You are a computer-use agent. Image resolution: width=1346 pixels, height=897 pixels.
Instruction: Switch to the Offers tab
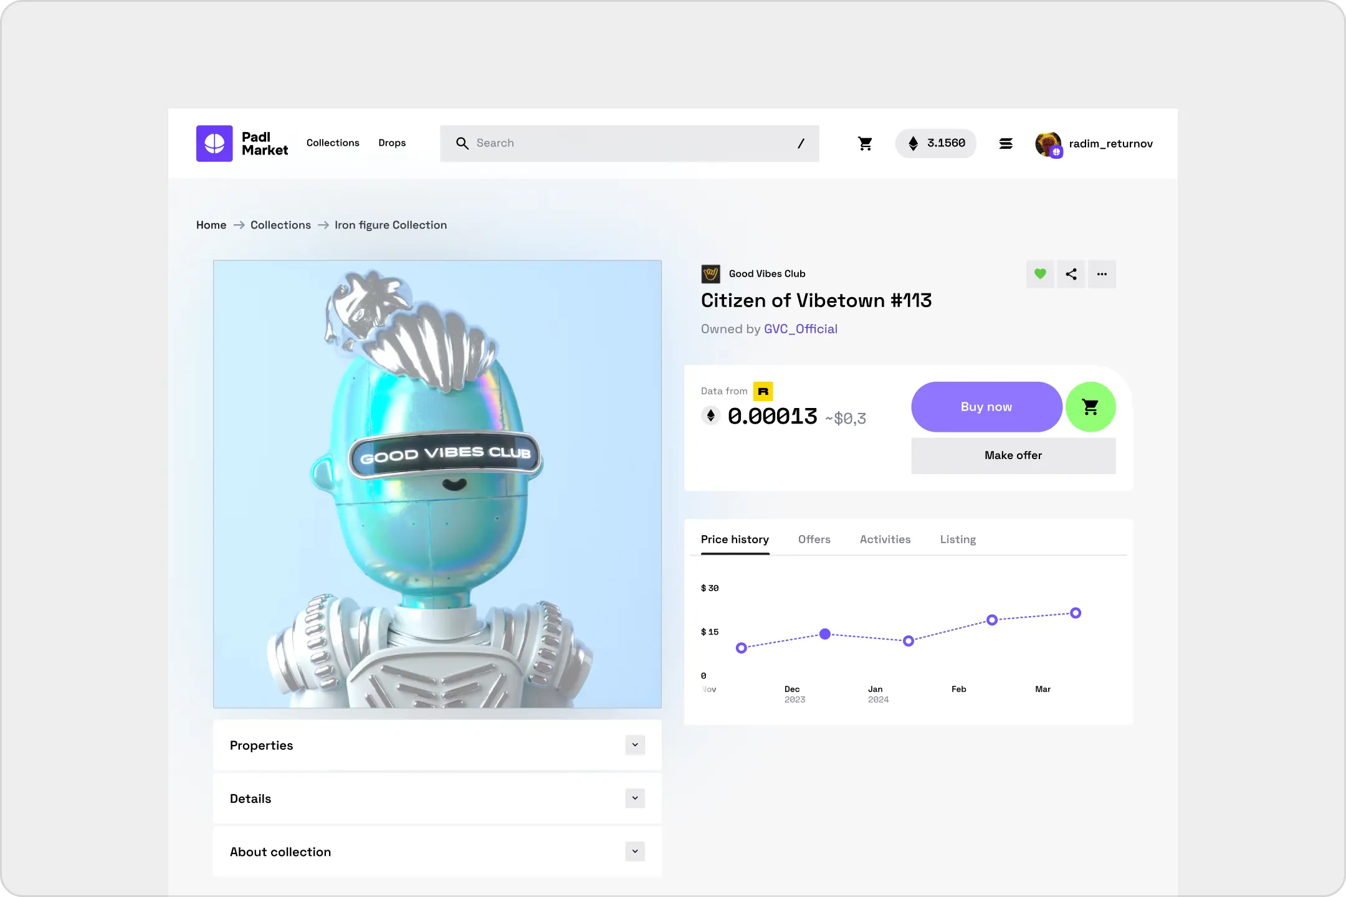pos(814,539)
